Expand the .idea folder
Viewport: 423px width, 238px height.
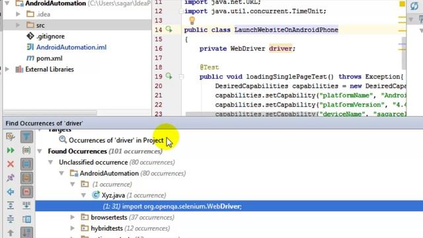(x=18, y=14)
